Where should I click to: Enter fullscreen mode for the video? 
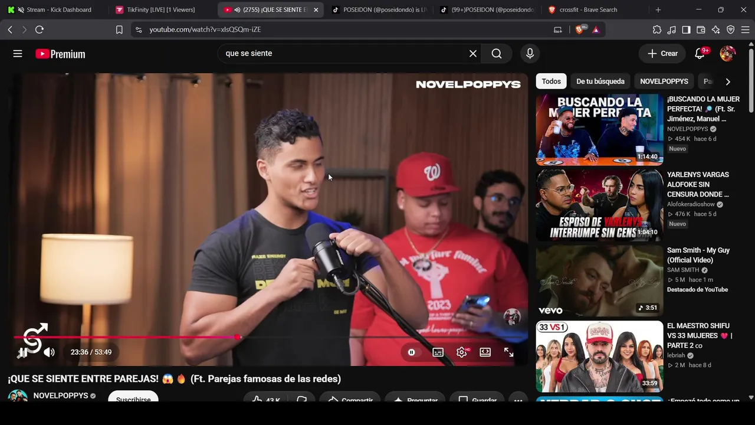pyautogui.click(x=508, y=352)
